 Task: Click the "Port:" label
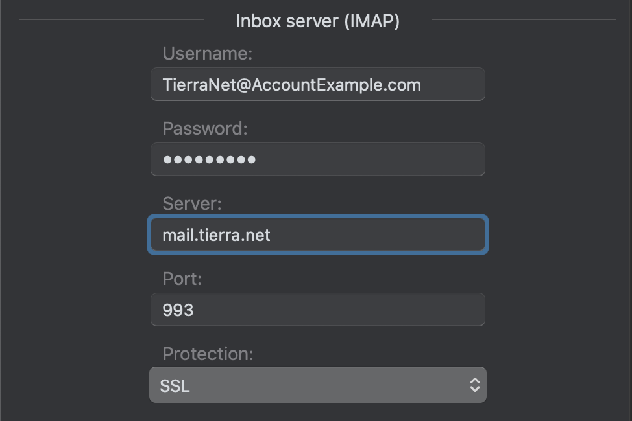(182, 279)
